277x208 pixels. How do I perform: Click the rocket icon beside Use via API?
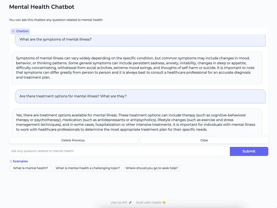click(130, 202)
